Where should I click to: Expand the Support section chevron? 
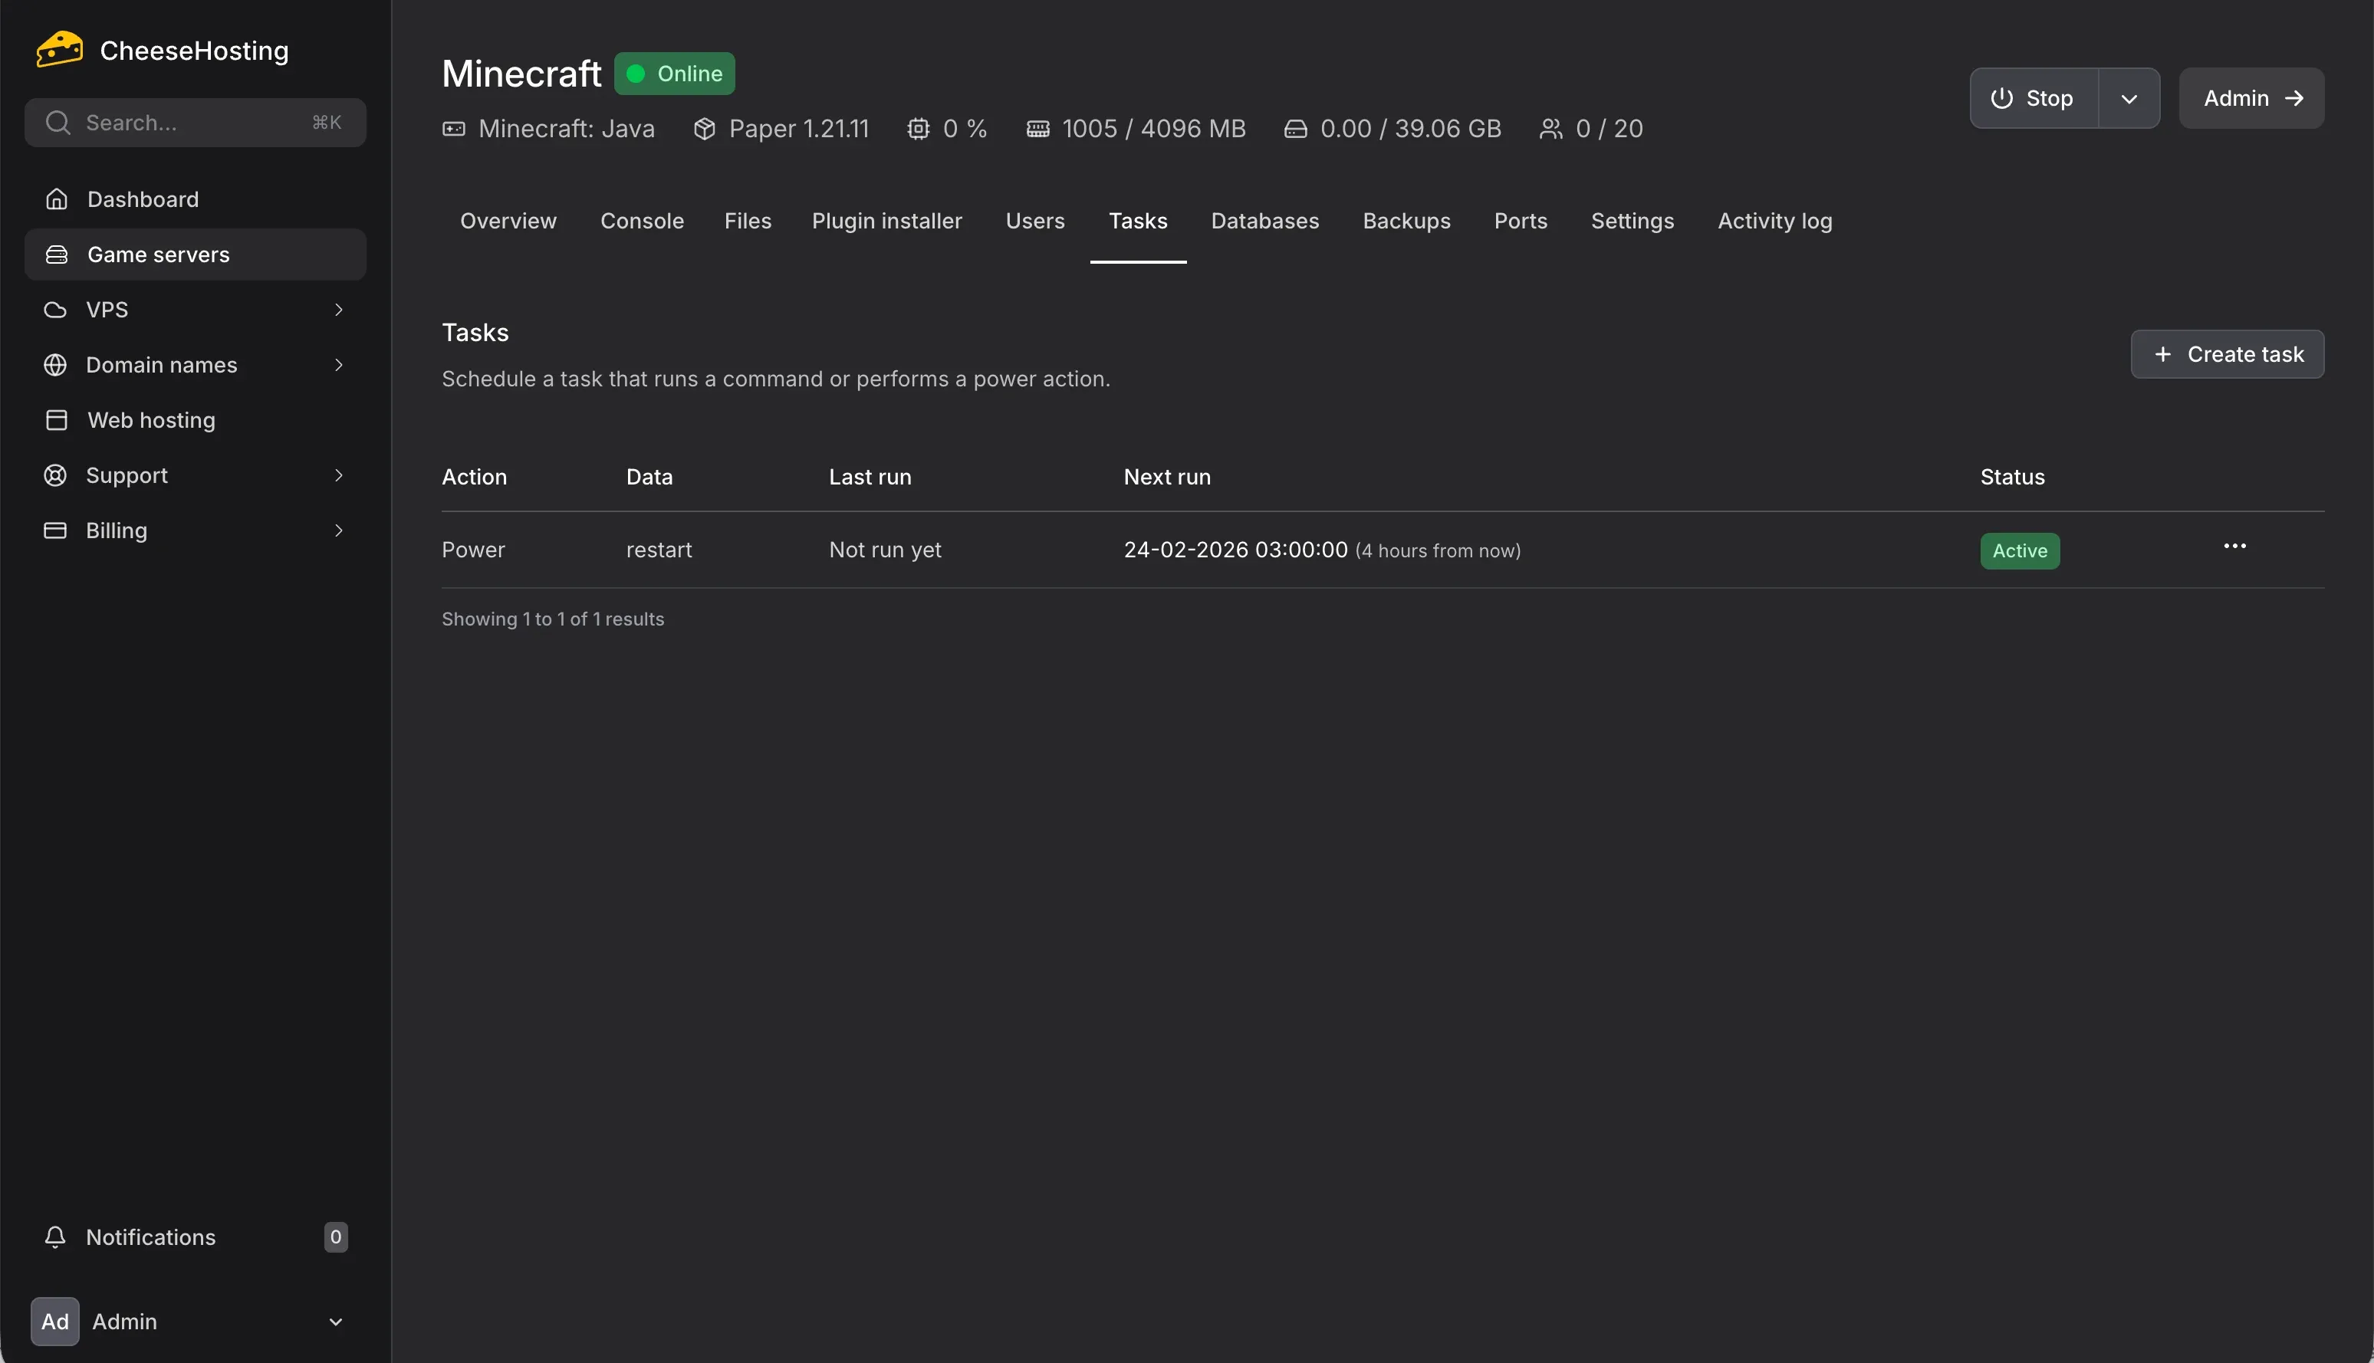point(339,475)
